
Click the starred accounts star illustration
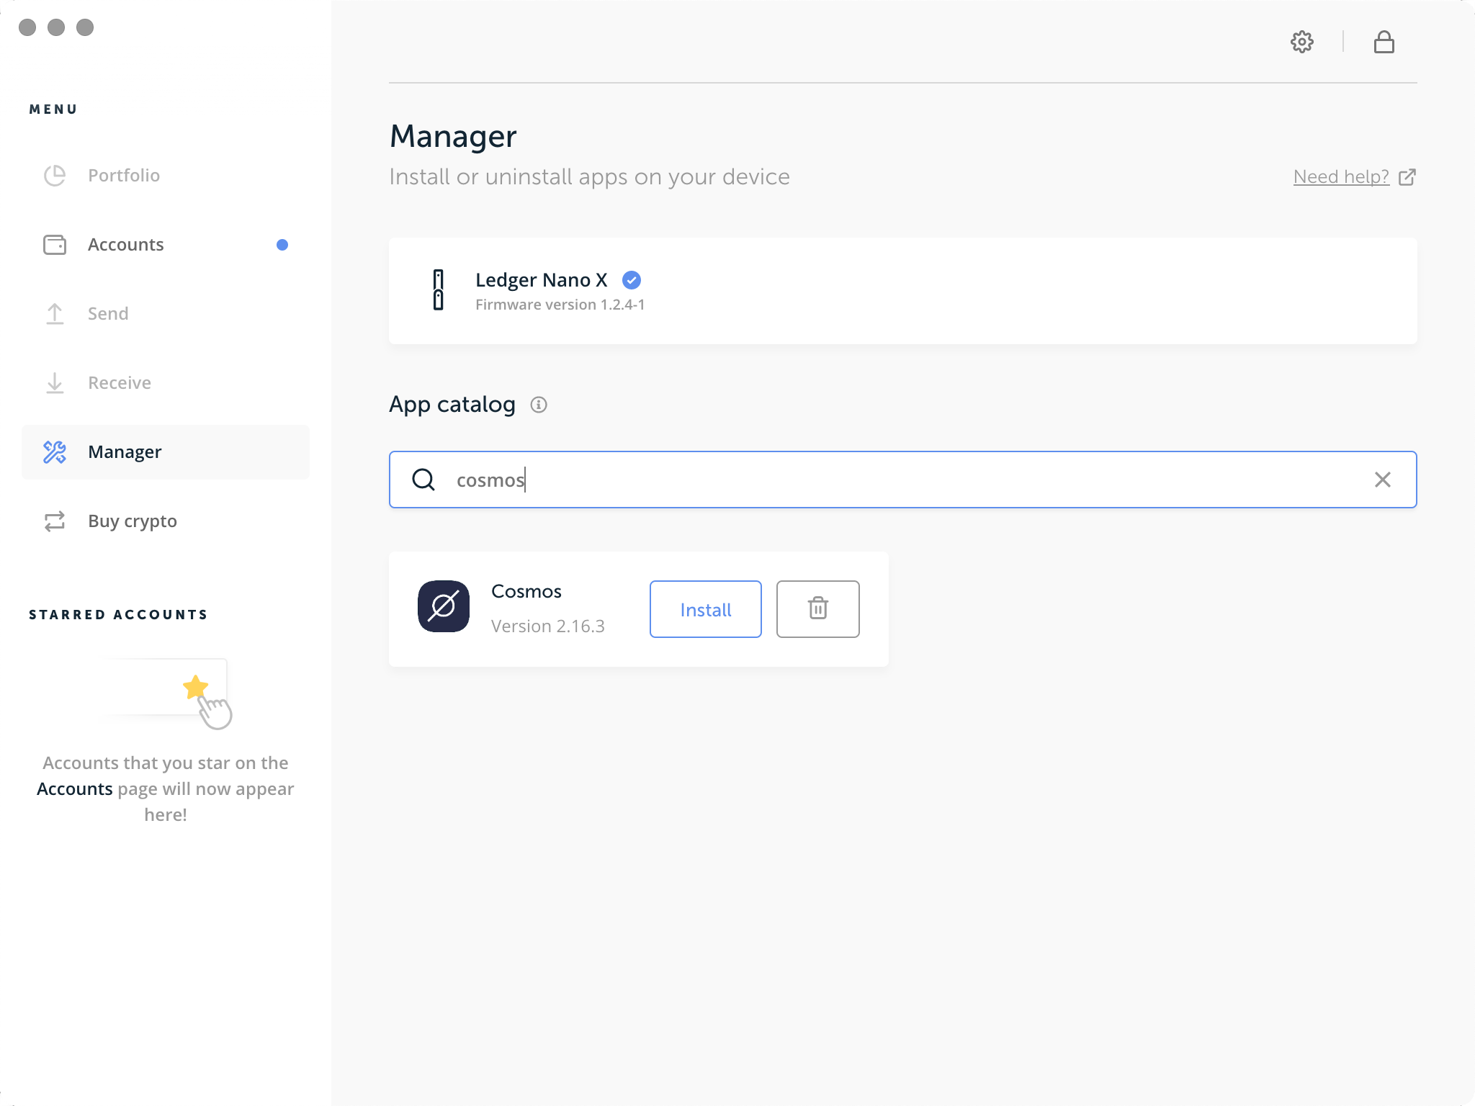point(195,686)
